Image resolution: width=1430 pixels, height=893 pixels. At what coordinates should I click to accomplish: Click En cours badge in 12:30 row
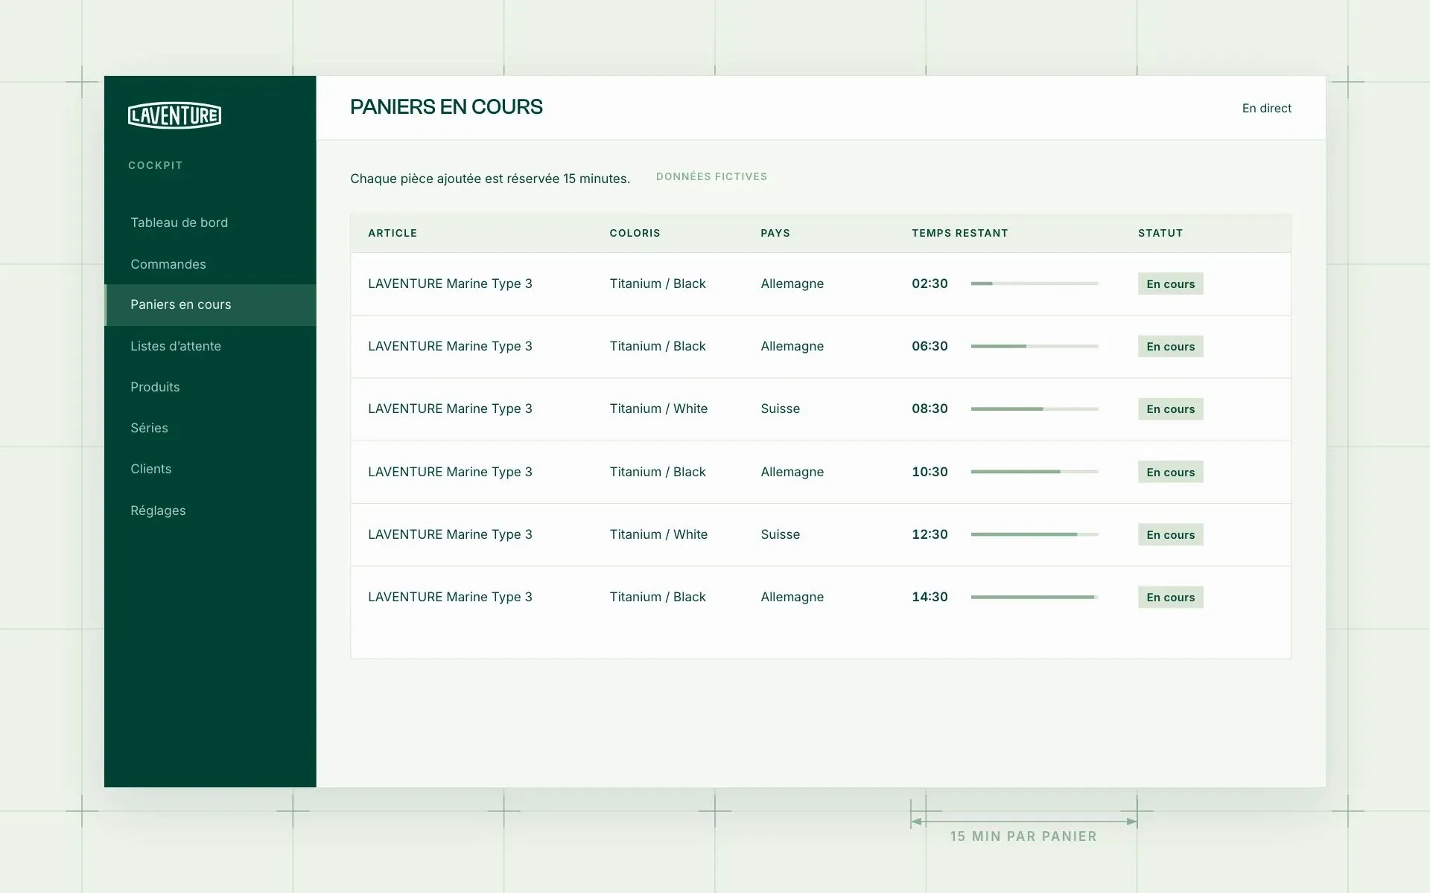(1171, 534)
